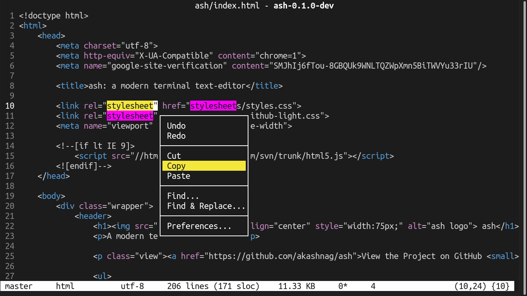Click the {10} tab width indicator
Screen dimensions: 527x296
502,286
